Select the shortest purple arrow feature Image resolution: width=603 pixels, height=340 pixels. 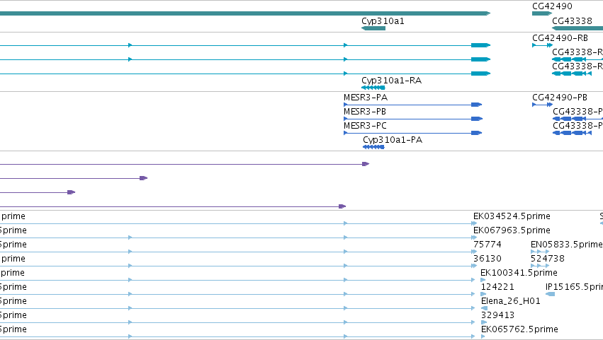point(38,192)
